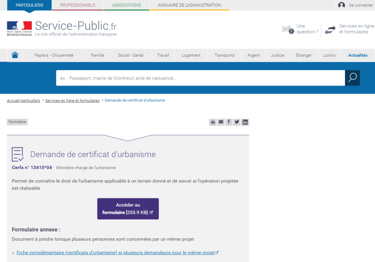
Task: Return to 'Accueil particuliers' via breadcrumb
Action: tap(23, 100)
